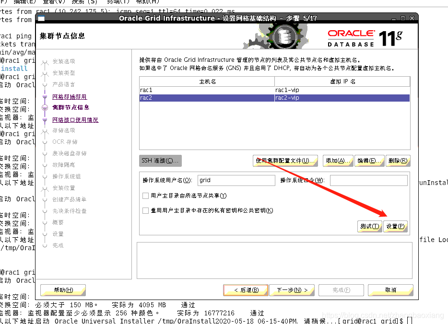Viewport: 448px width, 324px height.
Task: Click the 表决磁盘存储 step in sidebar
Action: coord(70,153)
